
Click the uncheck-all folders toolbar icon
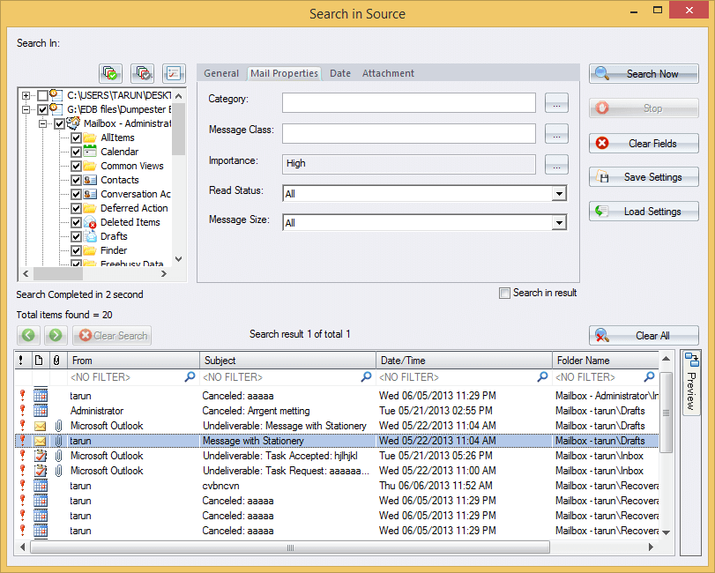142,73
